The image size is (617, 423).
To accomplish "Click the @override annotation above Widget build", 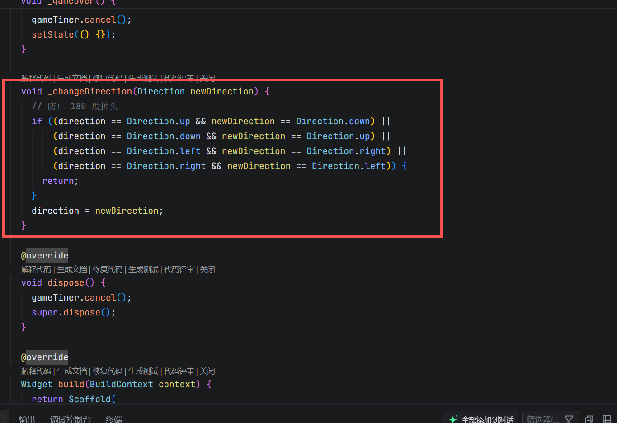I will click(45, 357).
